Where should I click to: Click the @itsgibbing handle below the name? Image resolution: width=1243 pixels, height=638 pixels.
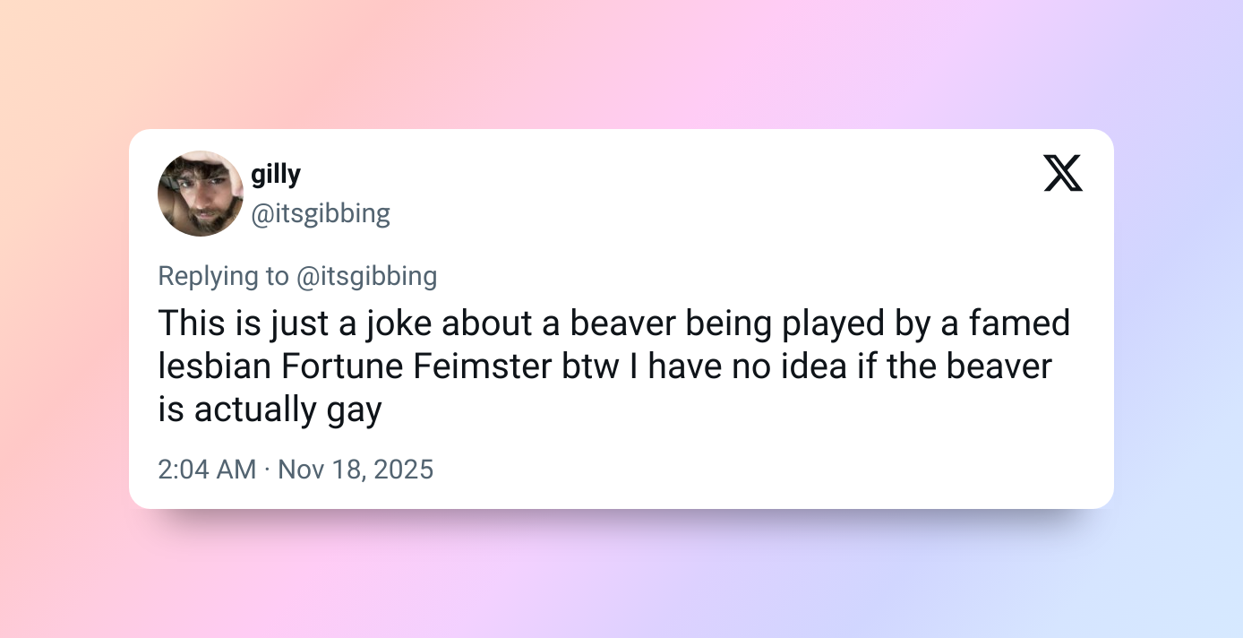[x=321, y=213]
